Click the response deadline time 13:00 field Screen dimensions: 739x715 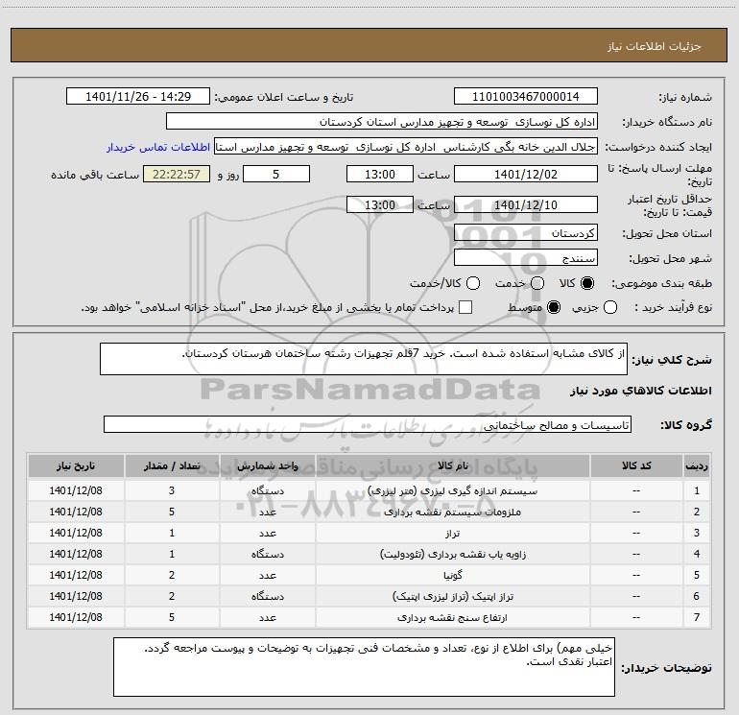click(380, 175)
